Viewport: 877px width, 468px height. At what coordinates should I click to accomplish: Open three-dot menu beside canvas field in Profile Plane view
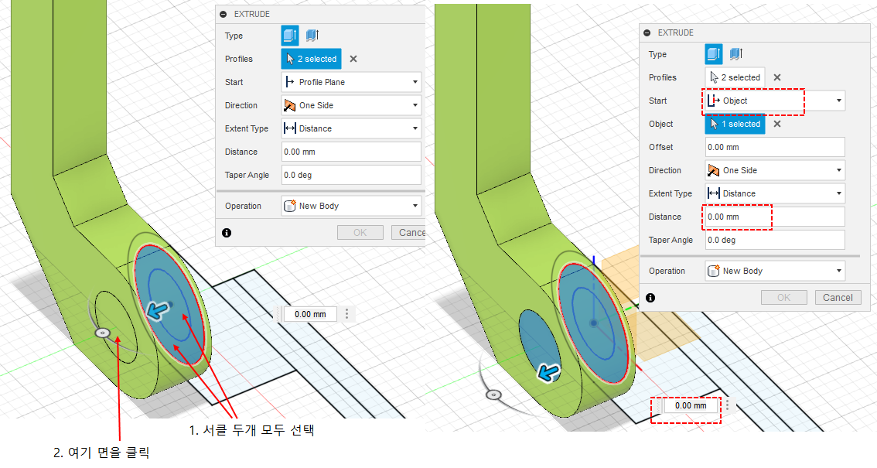(346, 314)
